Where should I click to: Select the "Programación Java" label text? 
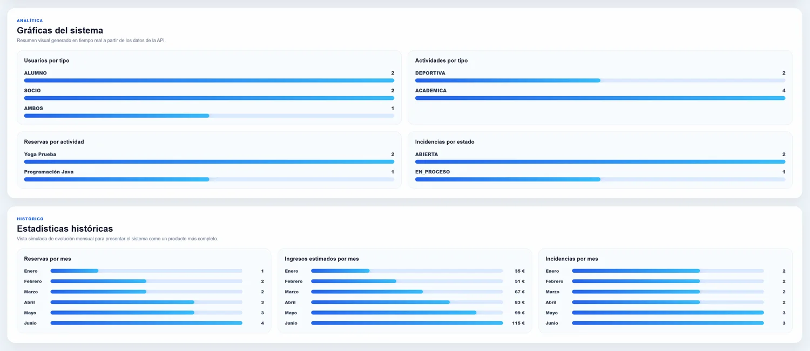[49, 172]
